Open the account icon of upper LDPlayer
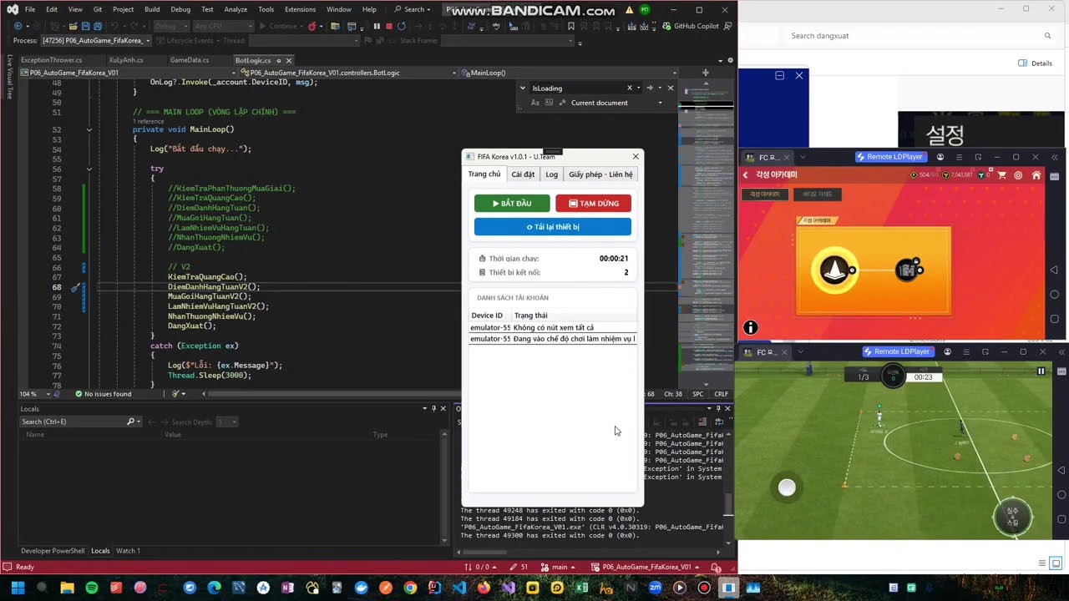This screenshot has width=1069, height=601. click(x=940, y=157)
